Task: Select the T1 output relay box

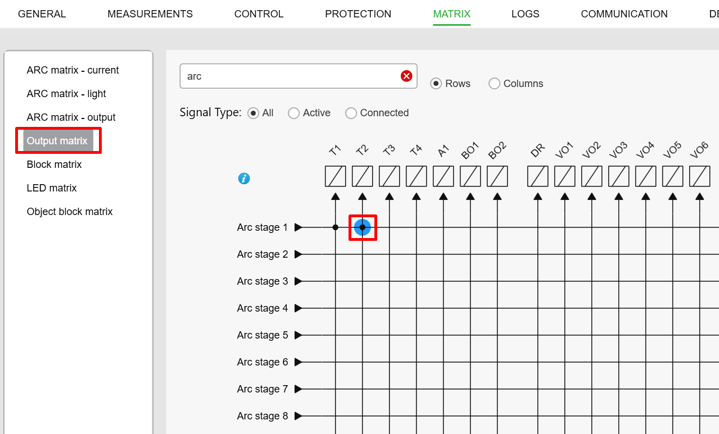Action: coord(336,176)
